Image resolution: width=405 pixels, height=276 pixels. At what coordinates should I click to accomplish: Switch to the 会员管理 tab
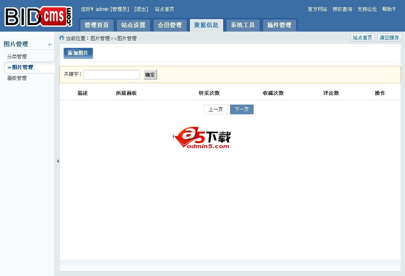tap(170, 25)
